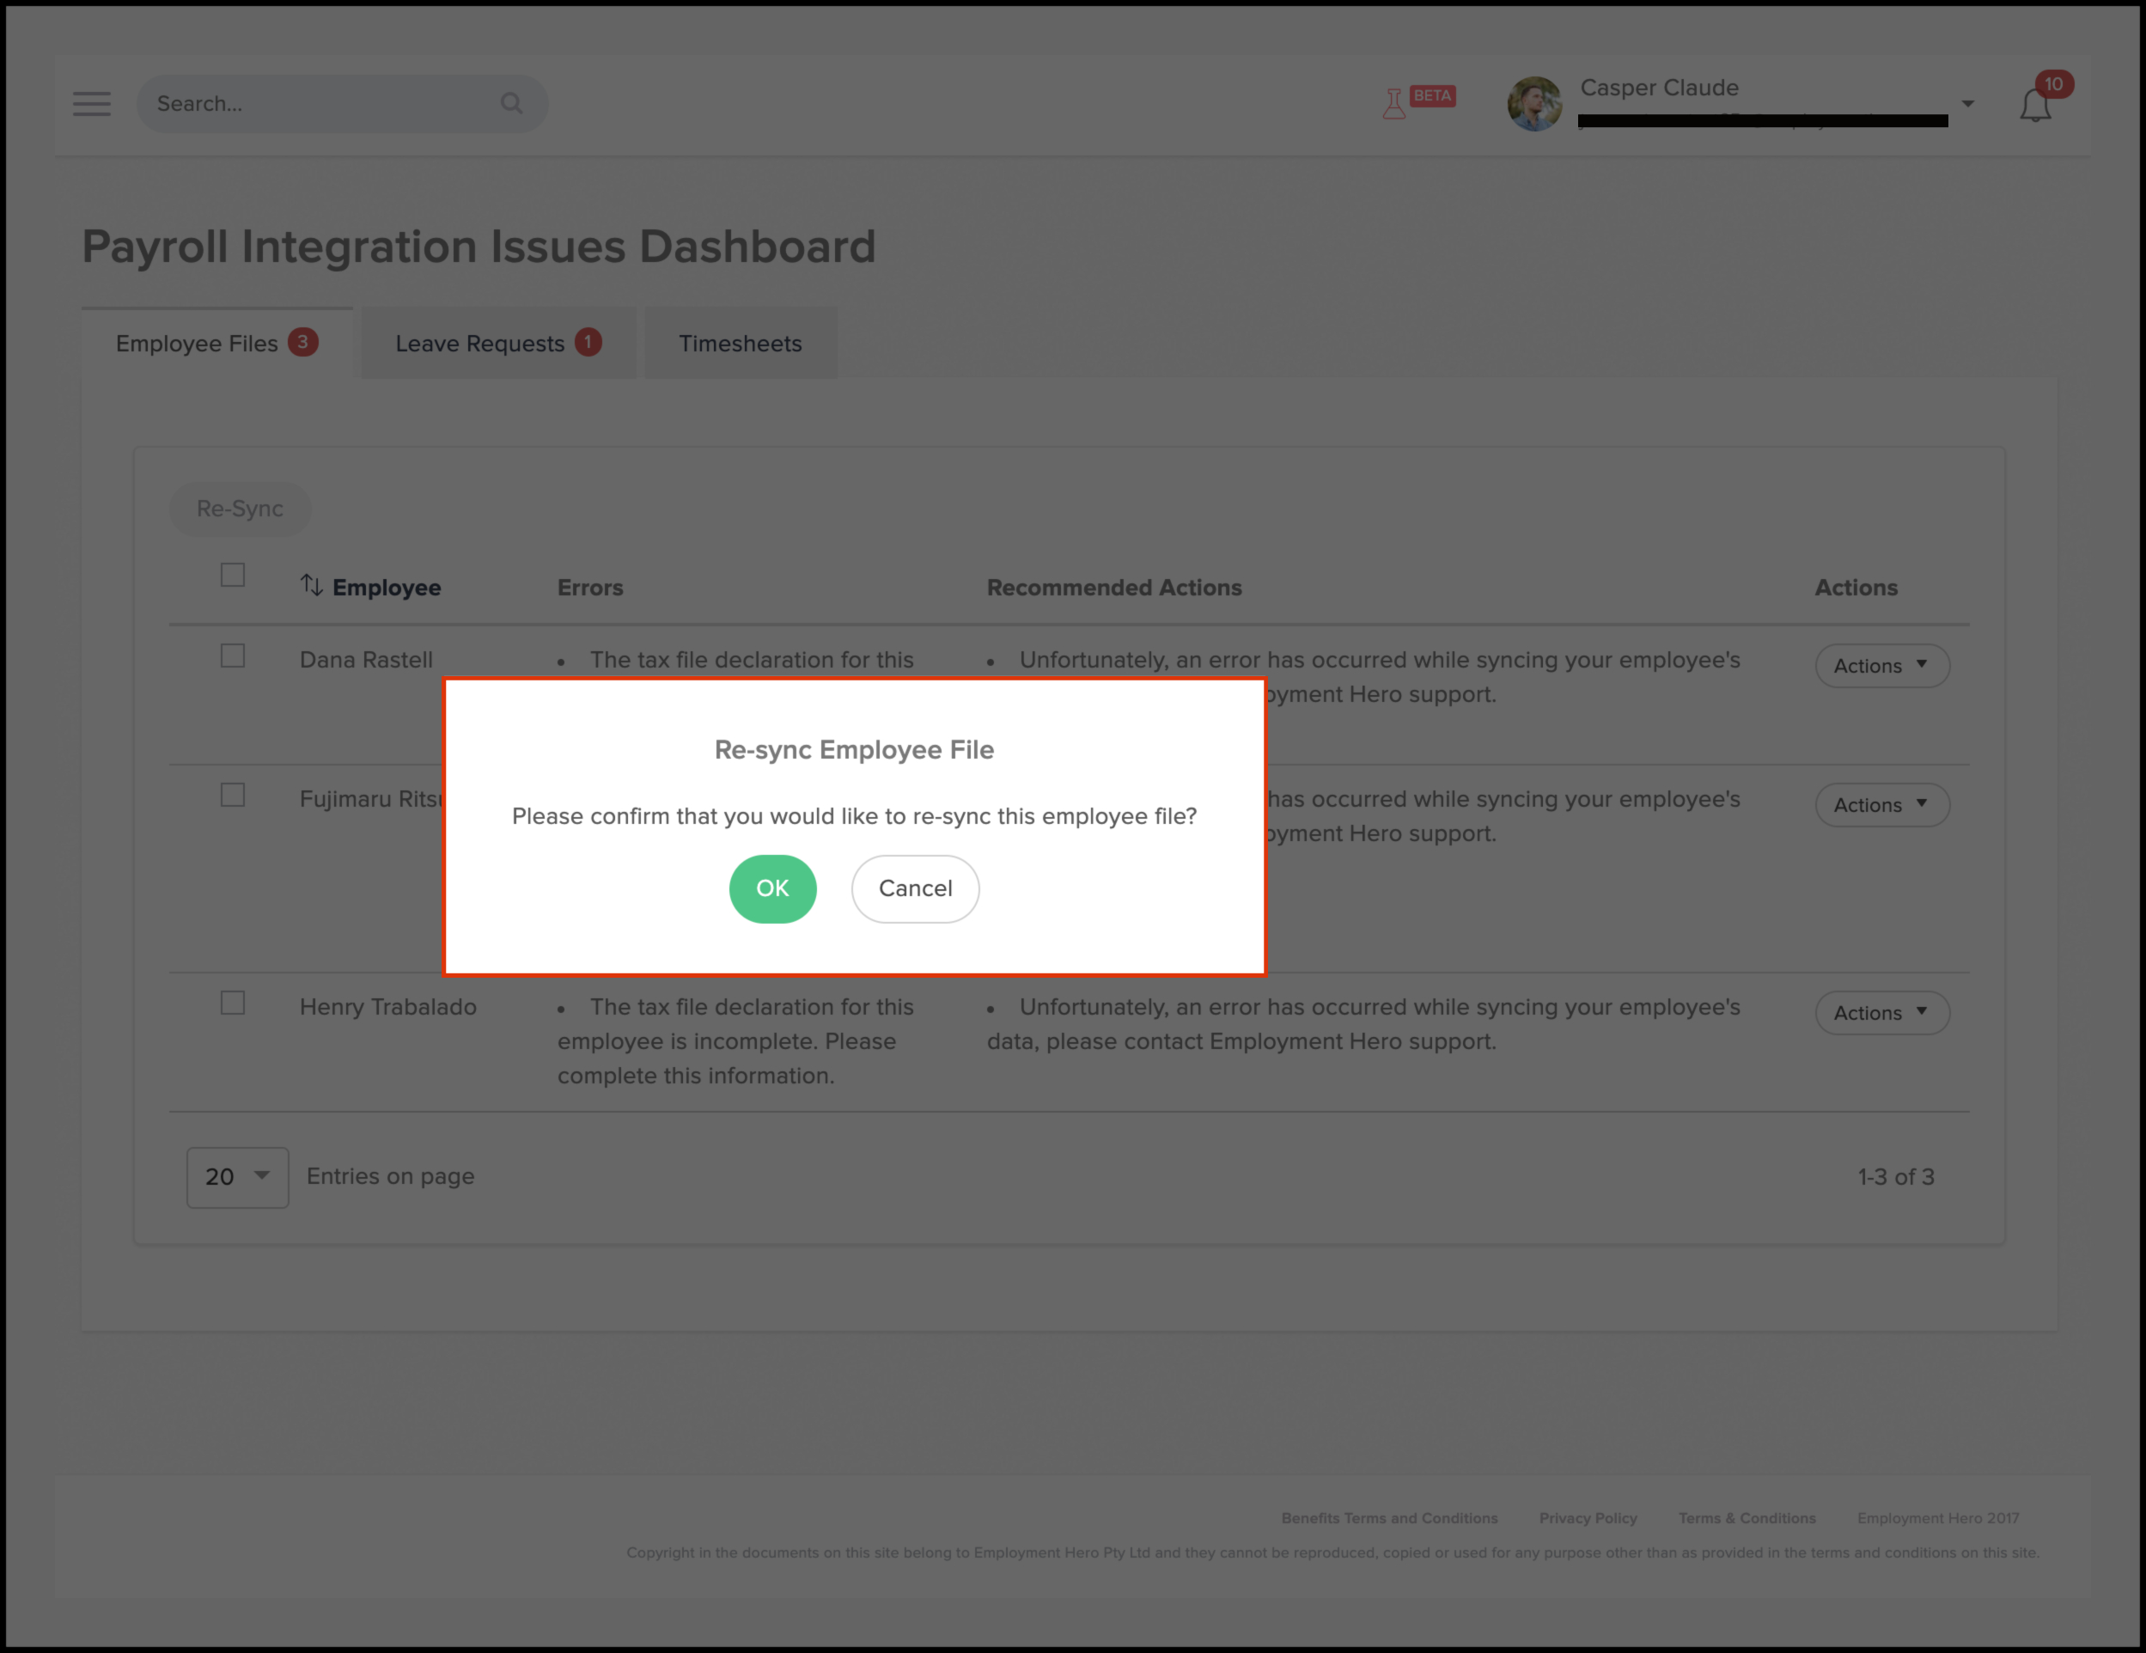Image resolution: width=2146 pixels, height=1653 pixels.
Task: Cancel the re-sync dialog
Action: 915,888
